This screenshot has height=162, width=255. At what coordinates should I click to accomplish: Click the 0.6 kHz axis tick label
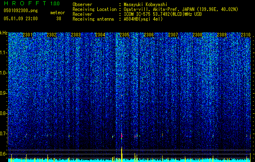coord(4,154)
